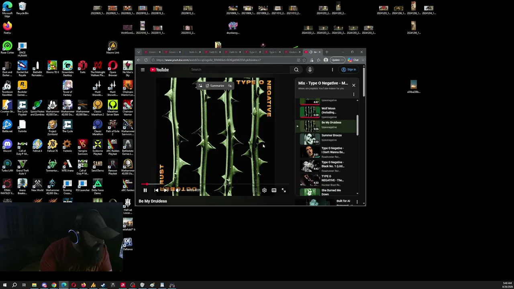This screenshot has width=514, height=289.
Task: Click the Summarize button over the video
Action: point(215,85)
